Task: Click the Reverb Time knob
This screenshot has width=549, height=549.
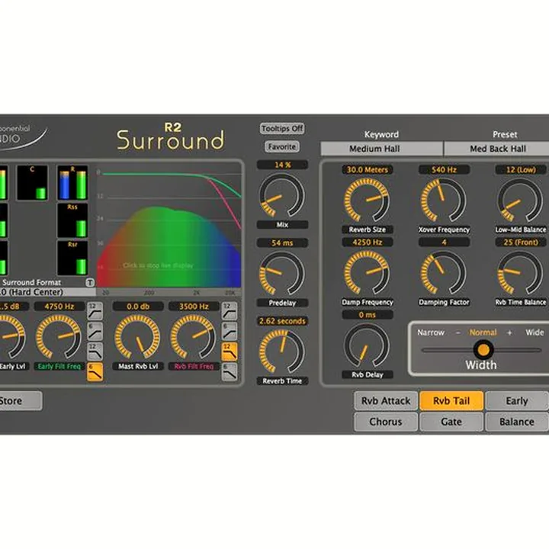Action: point(282,352)
